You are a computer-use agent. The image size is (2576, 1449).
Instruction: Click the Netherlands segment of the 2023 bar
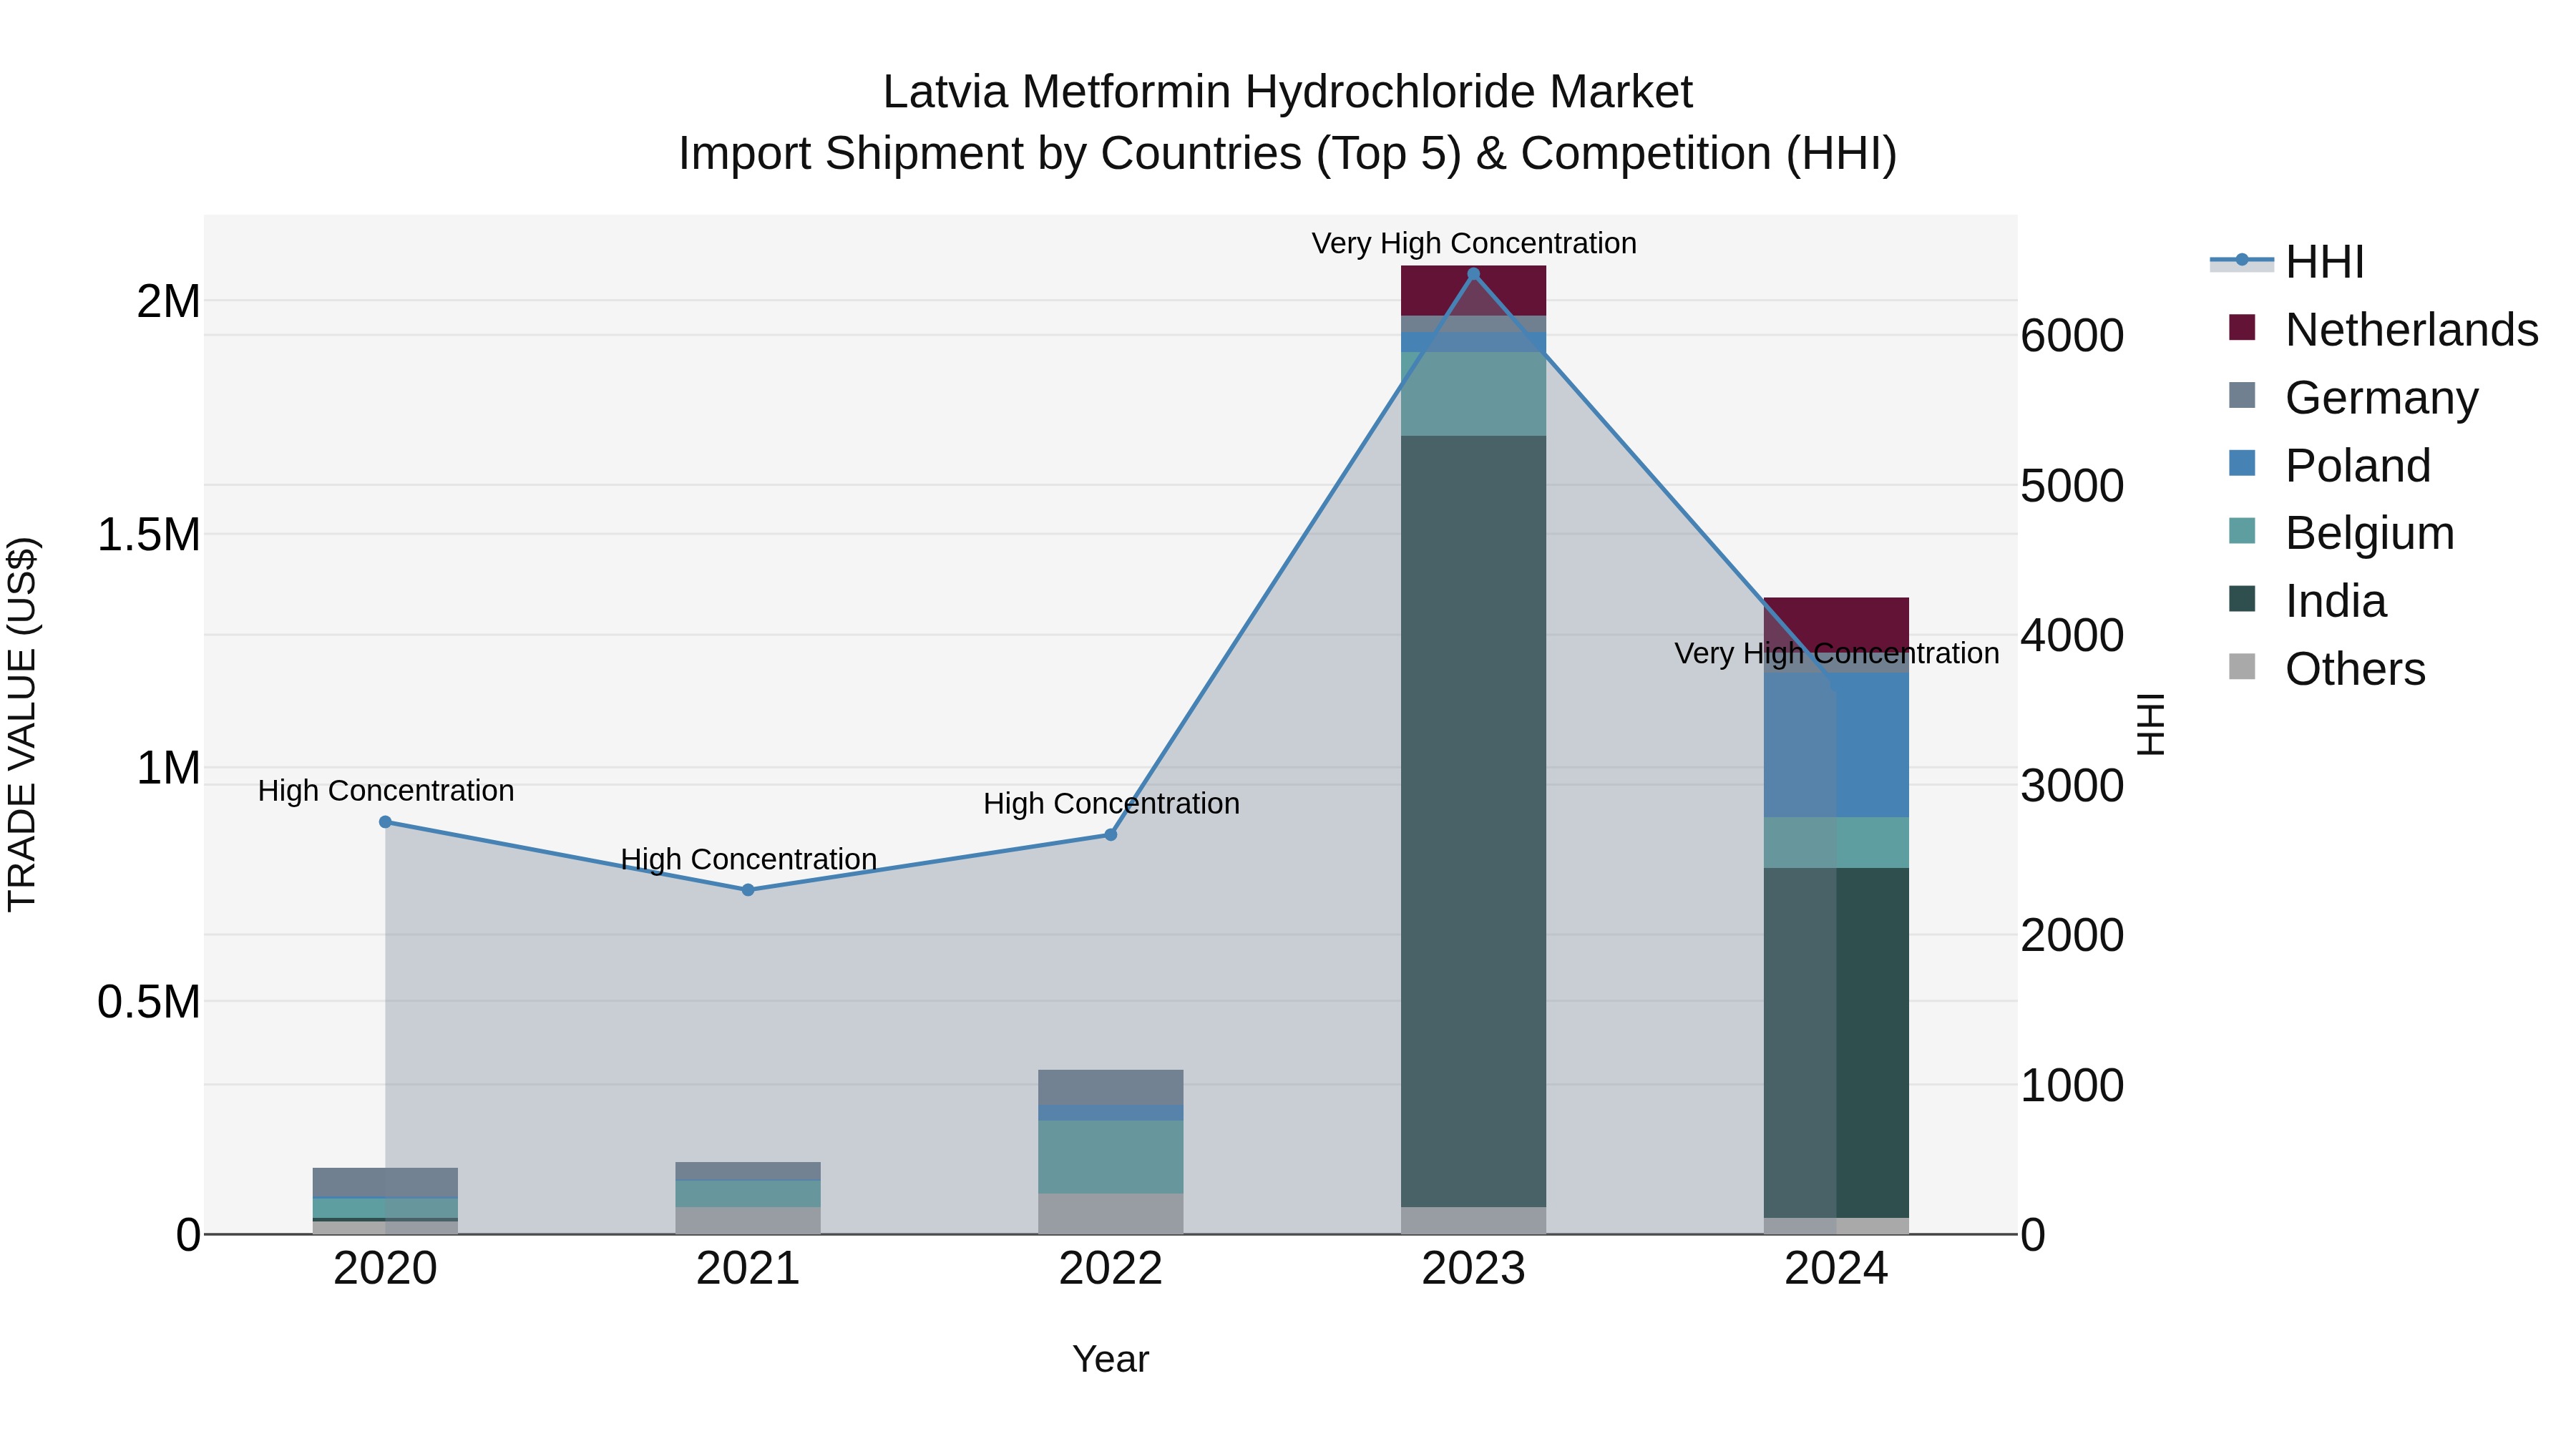point(1473,291)
